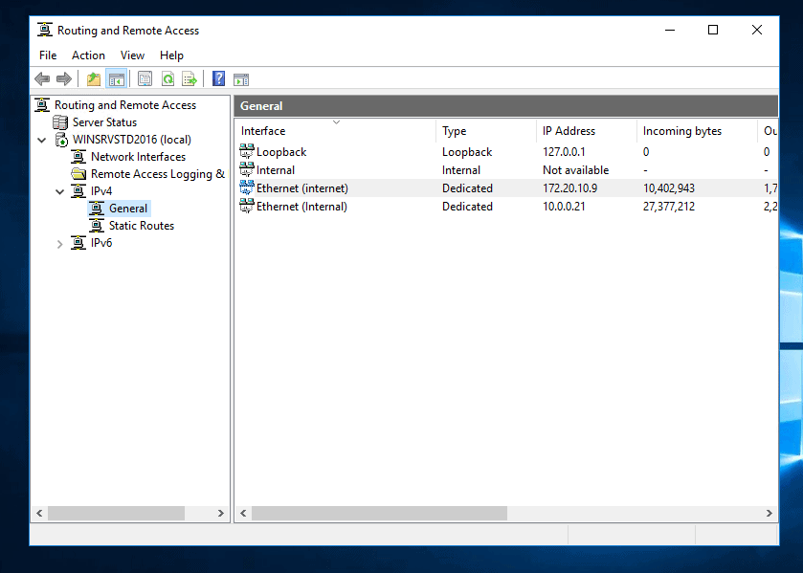
Task: Click the Loopback interface icon
Action: (x=247, y=151)
